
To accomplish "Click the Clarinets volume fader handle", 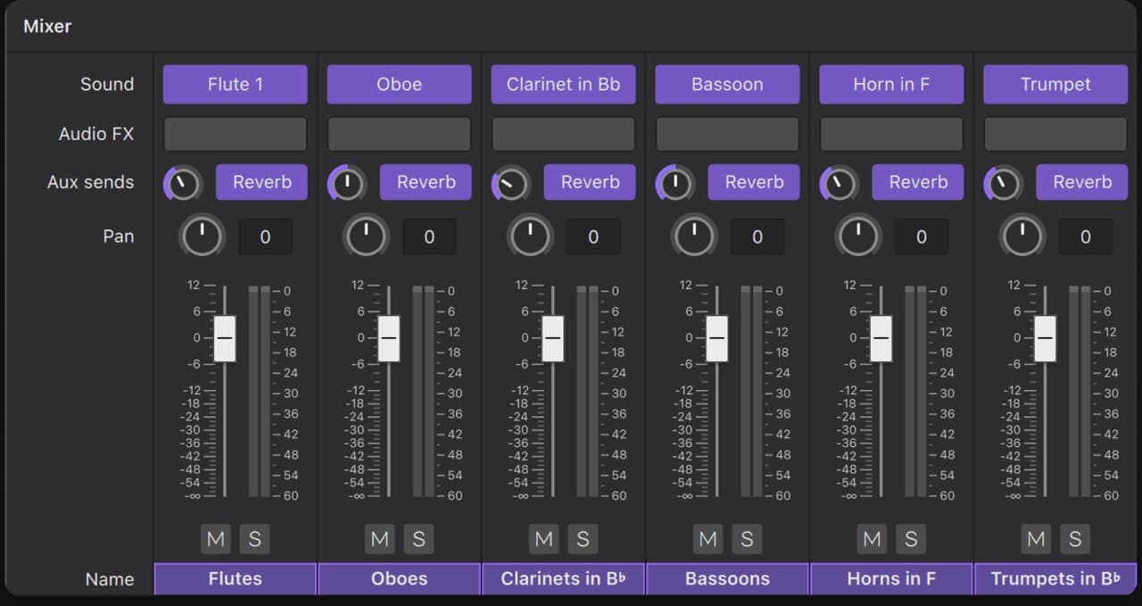I will click(553, 338).
